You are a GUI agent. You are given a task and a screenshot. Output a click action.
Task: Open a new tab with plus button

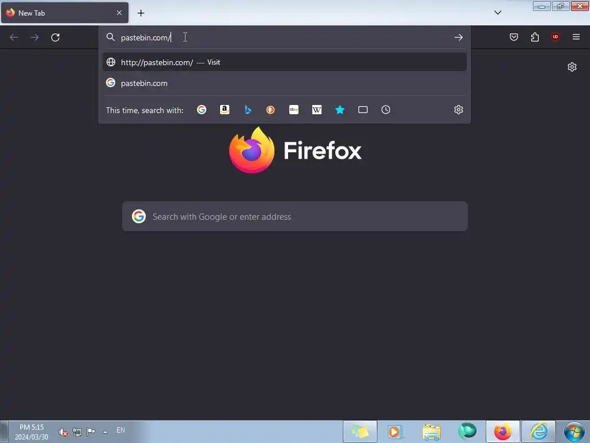(141, 13)
